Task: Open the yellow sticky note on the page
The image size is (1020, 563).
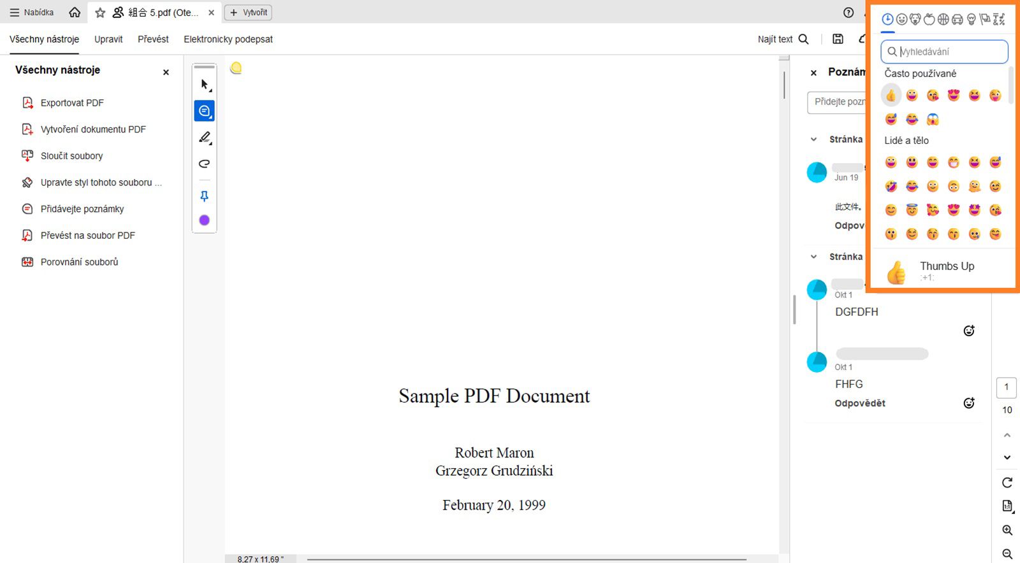Action: [236, 68]
